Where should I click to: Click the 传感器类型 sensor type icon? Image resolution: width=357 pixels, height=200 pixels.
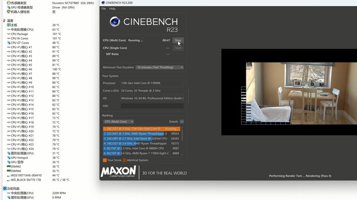(9, 3)
